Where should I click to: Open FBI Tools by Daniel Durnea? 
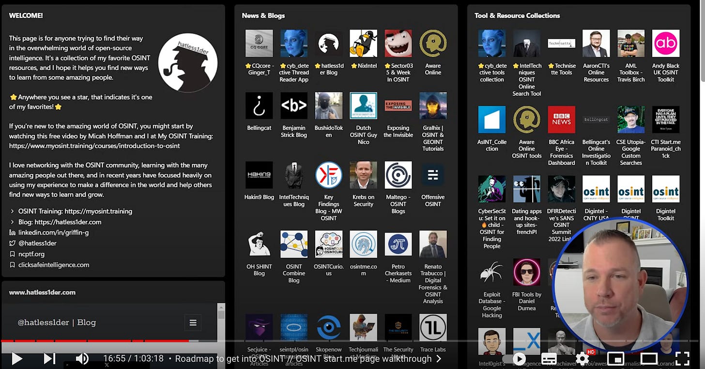point(527,272)
